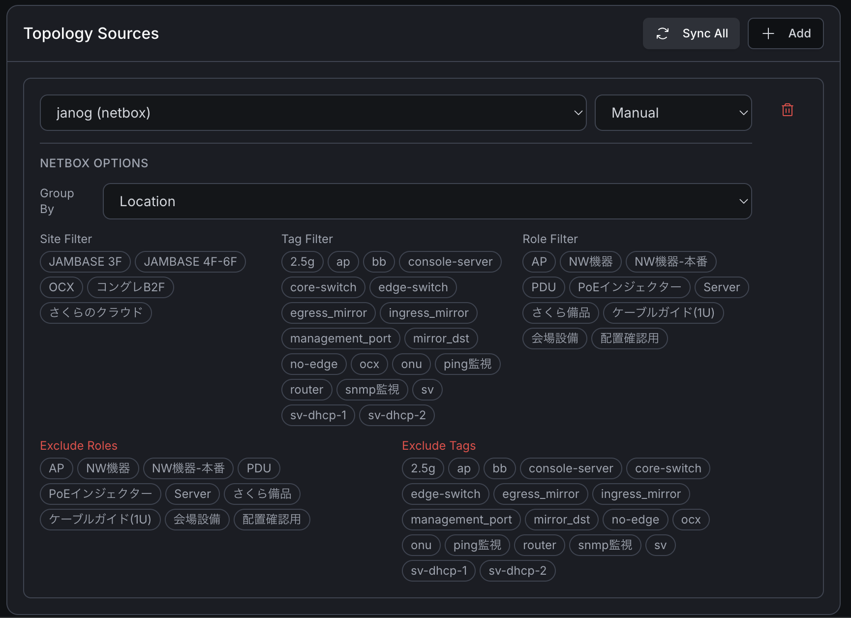The height and width of the screenshot is (618, 851).
Task: Click the Sync All refresh button
Action: [691, 33]
